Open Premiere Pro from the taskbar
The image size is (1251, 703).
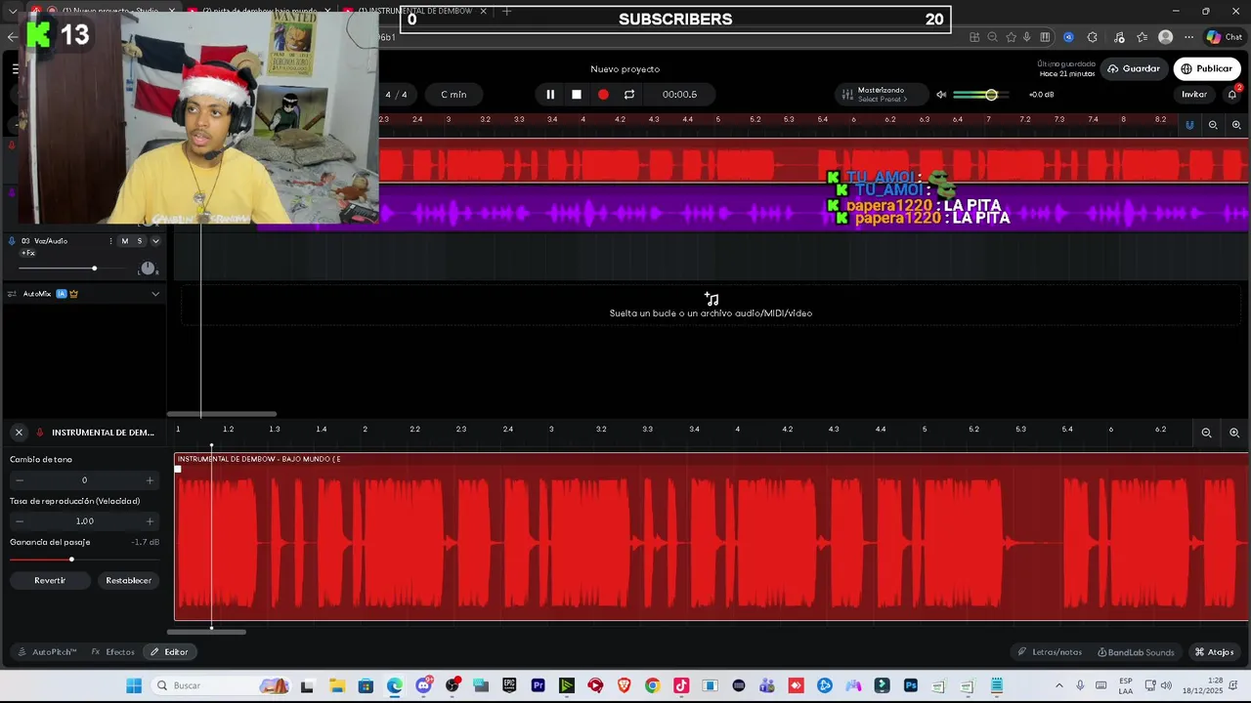pyautogui.click(x=538, y=685)
